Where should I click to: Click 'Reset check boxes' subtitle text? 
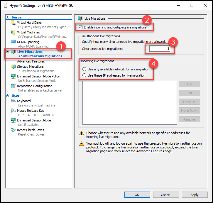[x=31, y=134]
